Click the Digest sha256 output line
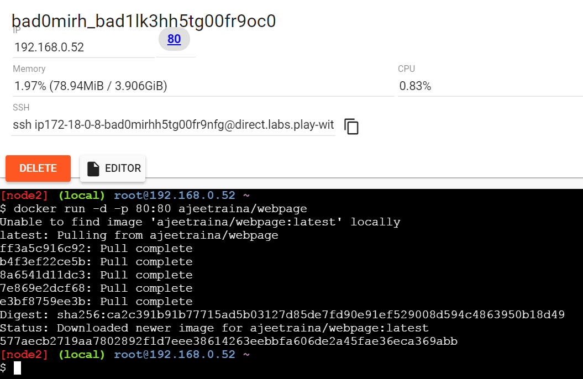 click(x=282, y=315)
